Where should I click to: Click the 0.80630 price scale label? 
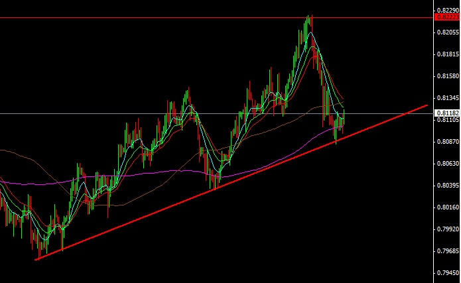[448, 164]
